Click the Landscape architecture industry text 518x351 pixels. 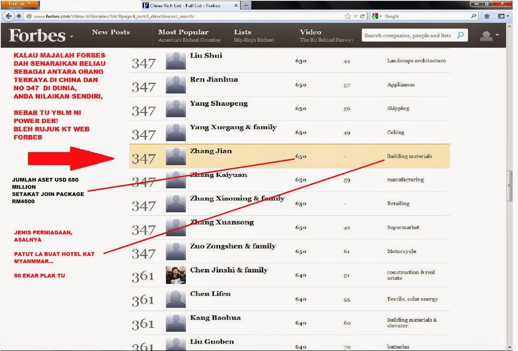coord(416,61)
